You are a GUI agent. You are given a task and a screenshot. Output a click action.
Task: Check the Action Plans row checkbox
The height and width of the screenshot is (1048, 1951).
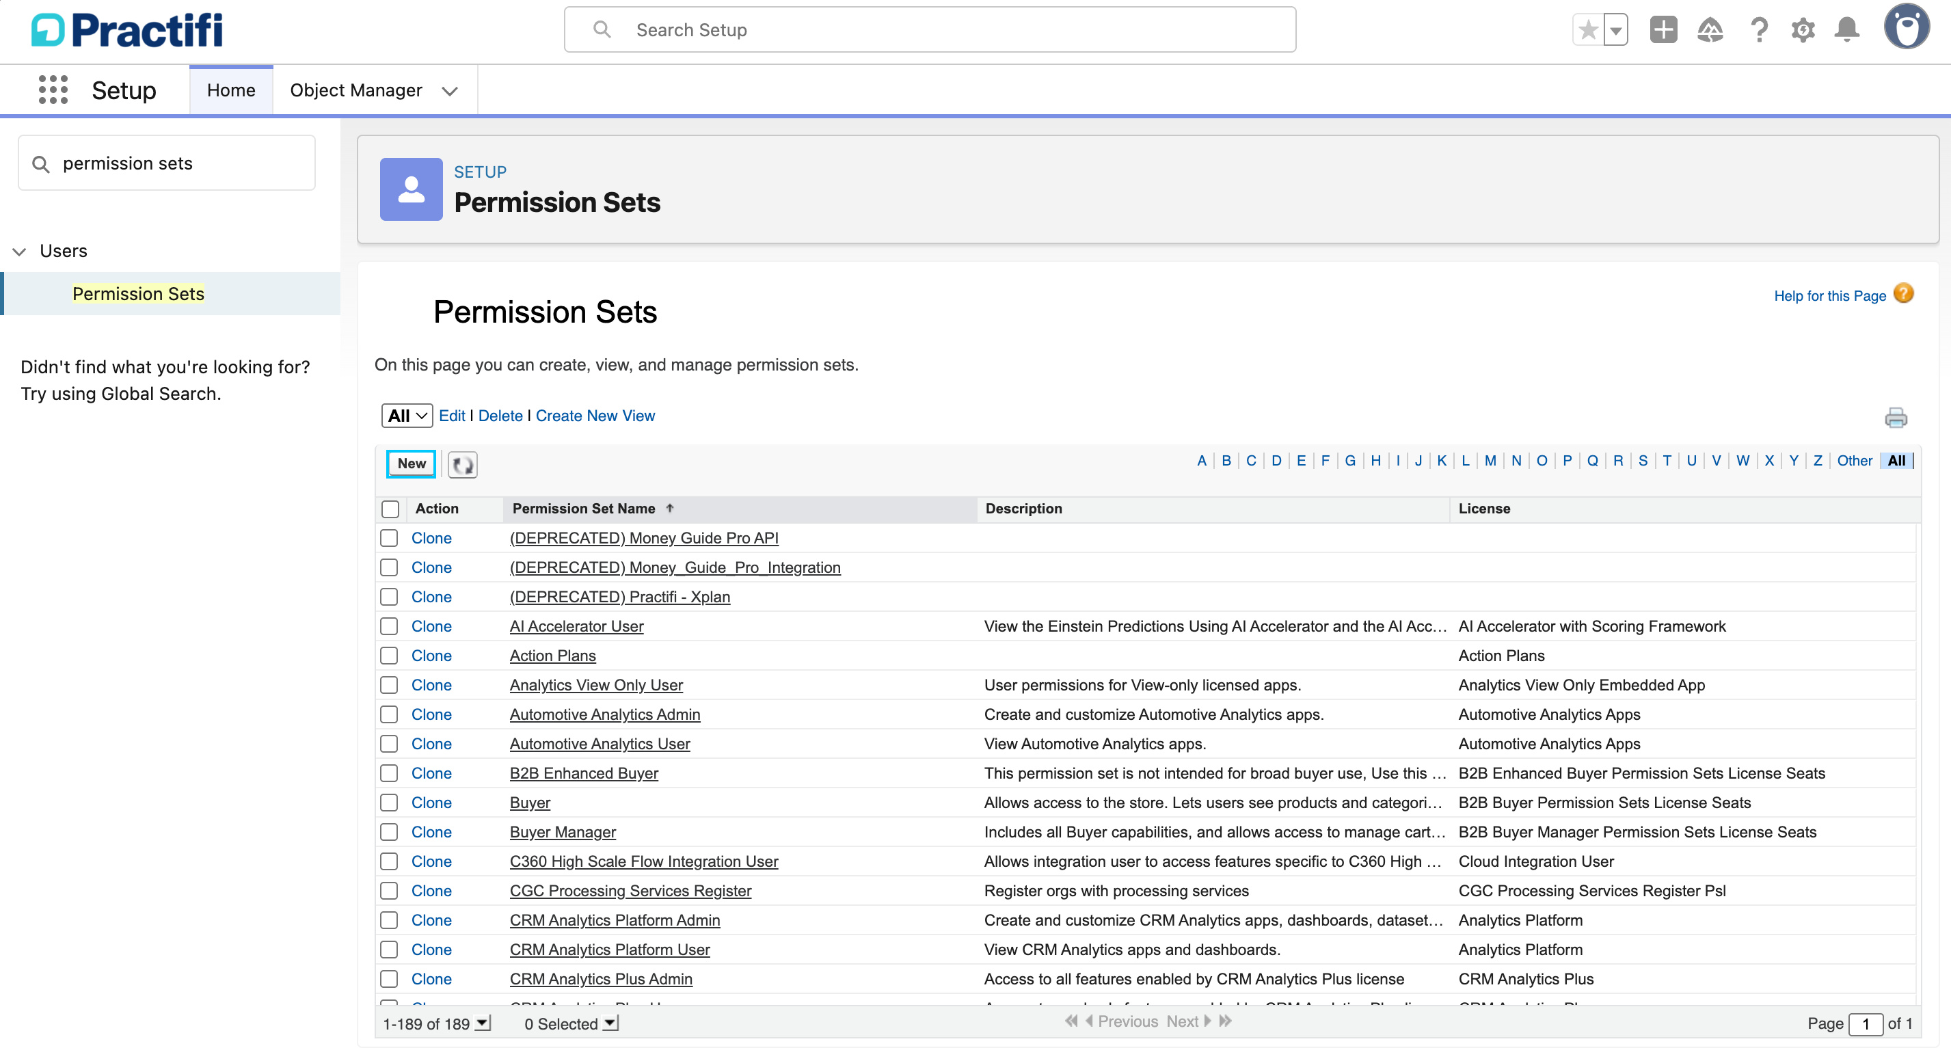pyautogui.click(x=389, y=656)
